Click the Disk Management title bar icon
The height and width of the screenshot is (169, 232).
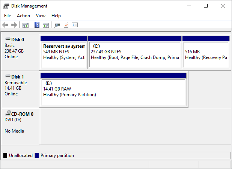click(6, 6)
